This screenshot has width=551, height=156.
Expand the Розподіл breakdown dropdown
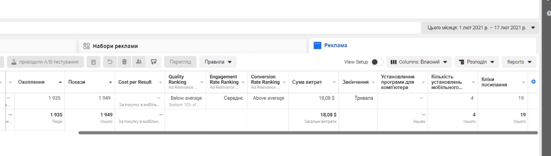coord(477,62)
